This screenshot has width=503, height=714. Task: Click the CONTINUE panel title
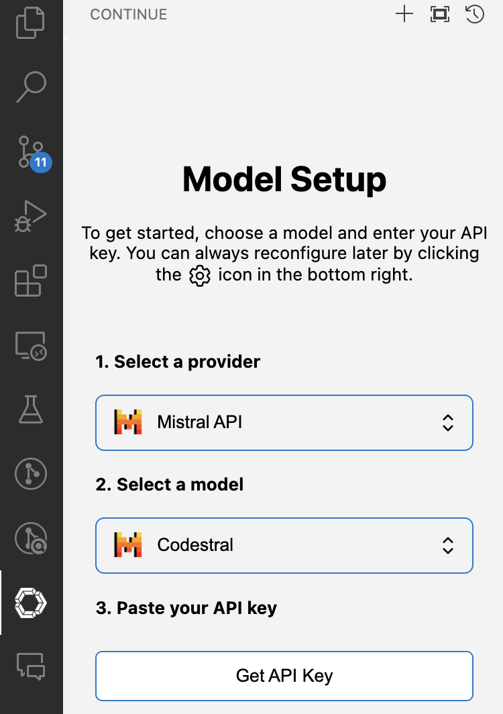(129, 14)
